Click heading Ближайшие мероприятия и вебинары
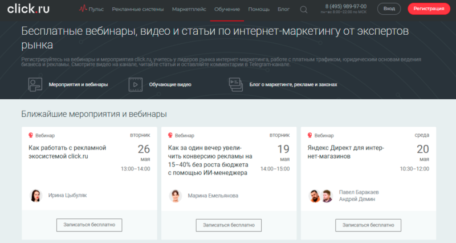 [94, 114]
